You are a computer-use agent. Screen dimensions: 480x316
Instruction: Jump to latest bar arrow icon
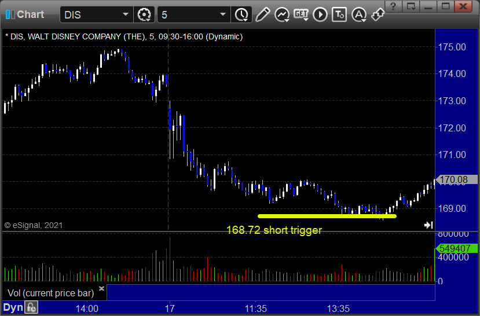click(x=428, y=225)
